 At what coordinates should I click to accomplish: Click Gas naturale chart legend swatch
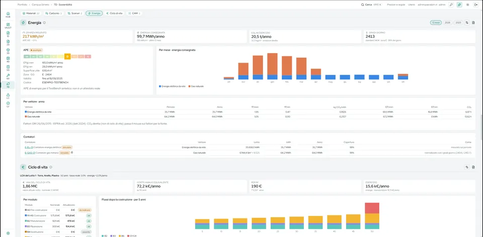click(x=190, y=86)
